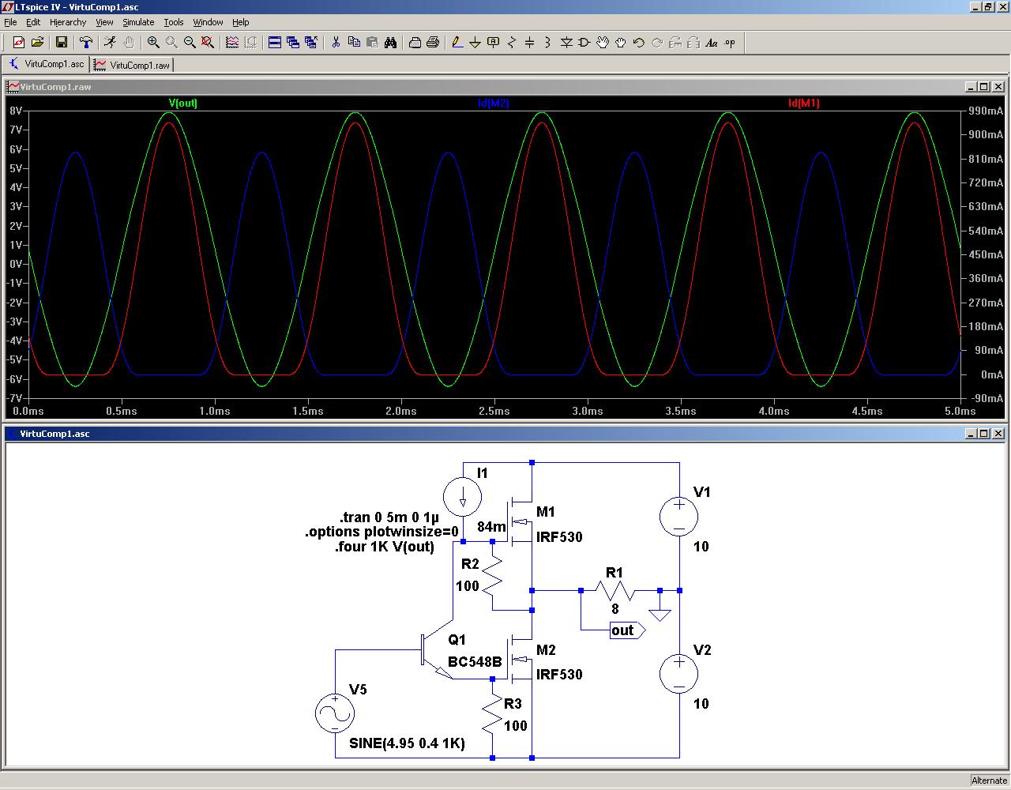
Task: Place a Ground symbol from the toolbar
Action: pyautogui.click(x=475, y=43)
